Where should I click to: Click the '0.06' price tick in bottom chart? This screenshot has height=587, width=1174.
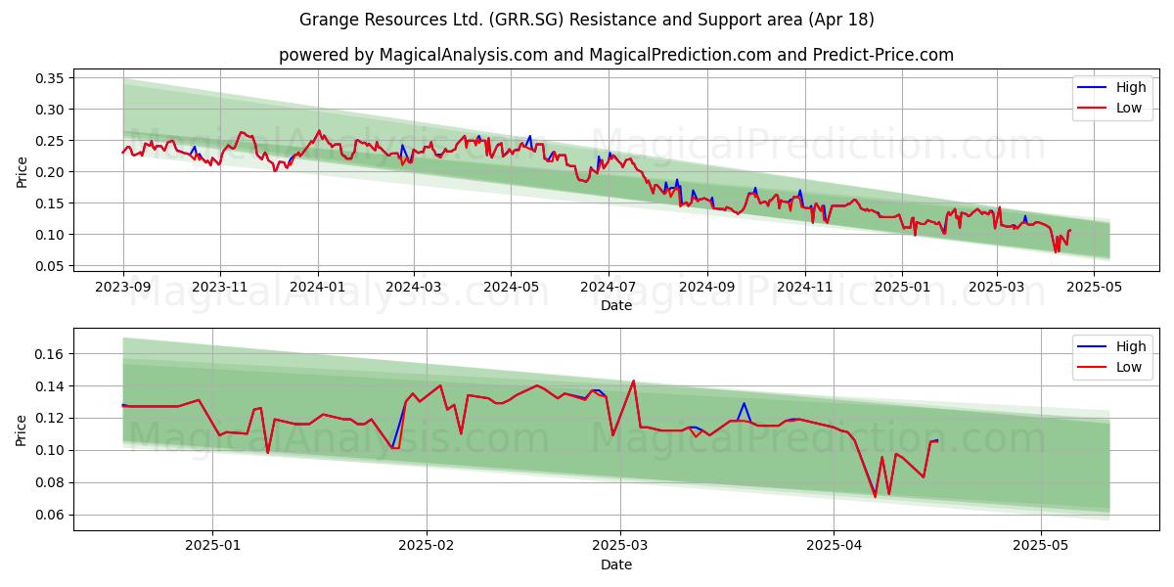click(49, 516)
